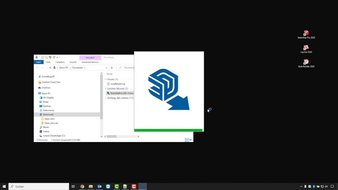Sort by the Name column header
This screenshot has width=338, height=190.
click(x=109, y=74)
